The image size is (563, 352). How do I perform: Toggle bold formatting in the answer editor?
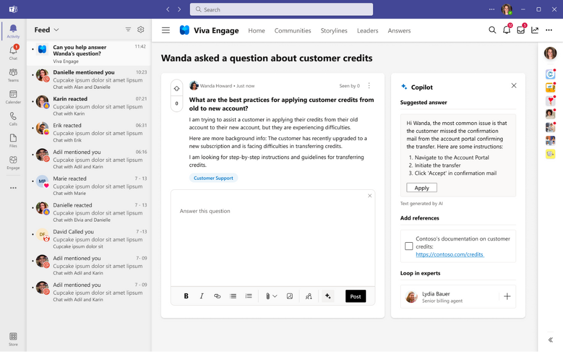point(186,296)
